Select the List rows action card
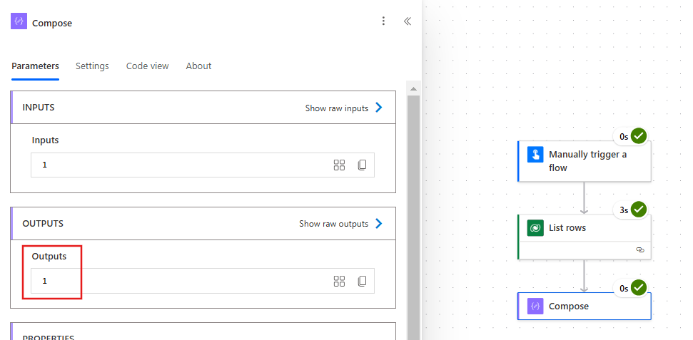The width and height of the screenshot is (693, 340). pyautogui.click(x=585, y=237)
